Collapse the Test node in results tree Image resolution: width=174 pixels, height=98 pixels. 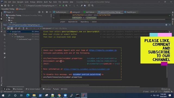10,34
